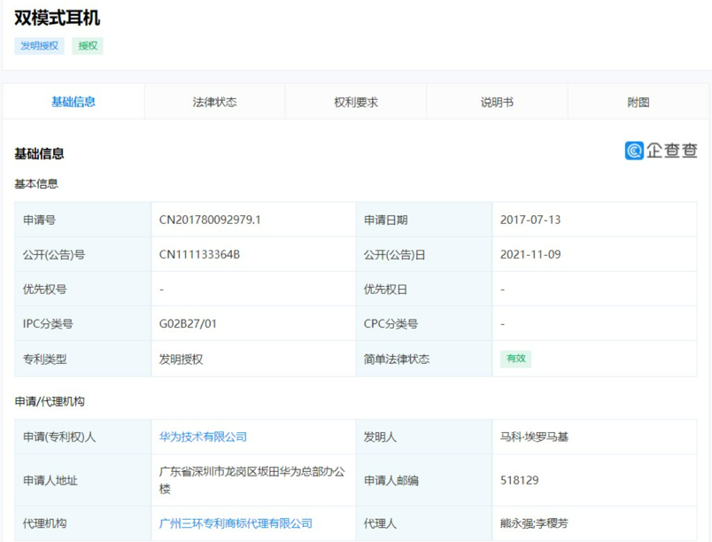Image resolution: width=712 pixels, height=542 pixels.
Task: Select the blue Qichacha circular brand mark
Action: point(632,151)
